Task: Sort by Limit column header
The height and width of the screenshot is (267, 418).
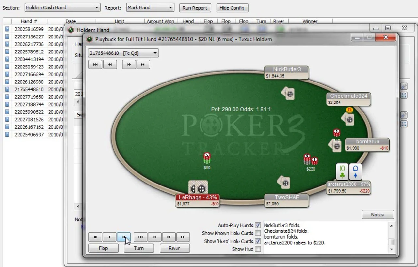Action: [120, 21]
